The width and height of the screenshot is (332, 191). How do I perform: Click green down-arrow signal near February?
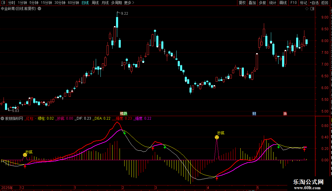point(125,133)
